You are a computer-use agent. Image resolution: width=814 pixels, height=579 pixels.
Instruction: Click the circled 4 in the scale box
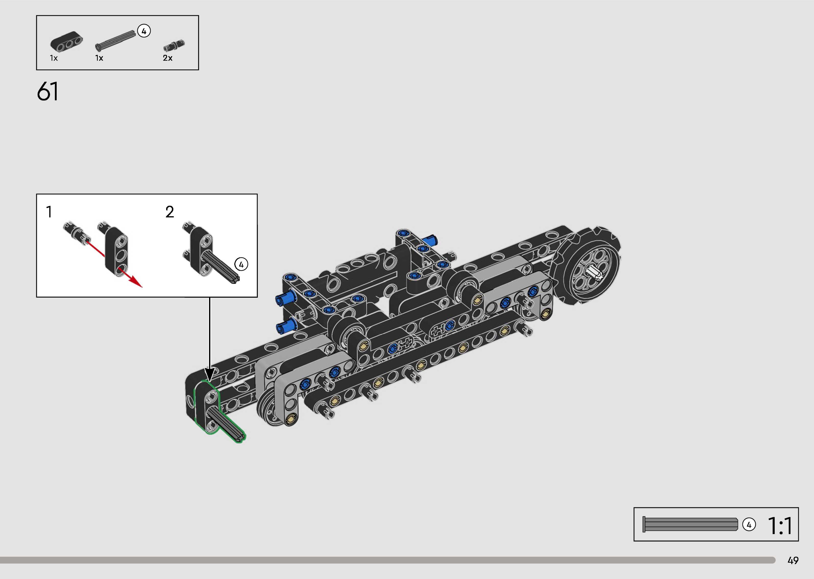749,525
